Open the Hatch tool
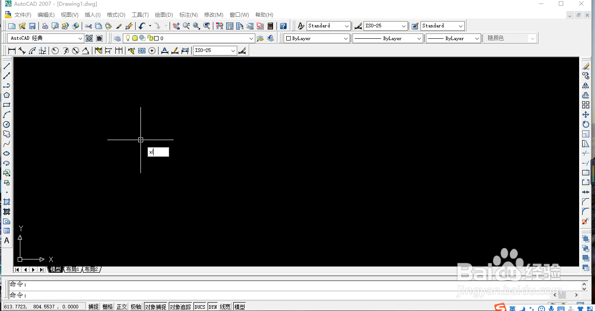 click(7, 202)
